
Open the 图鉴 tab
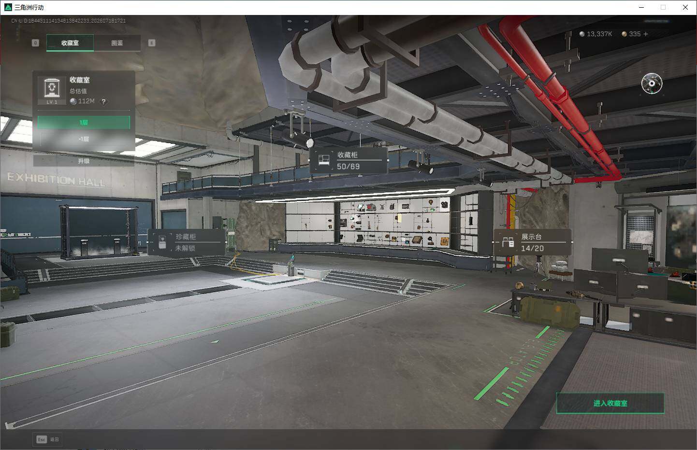117,43
